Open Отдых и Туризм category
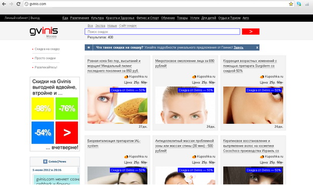 229,18
